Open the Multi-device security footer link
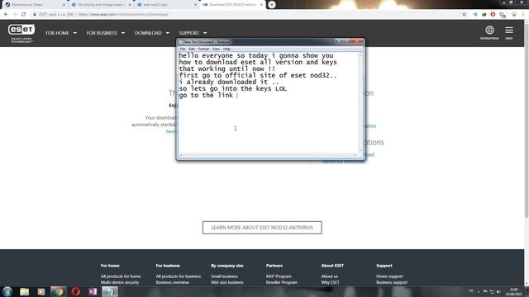The width and height of the screenshot is (529, 297). [120, 282]
